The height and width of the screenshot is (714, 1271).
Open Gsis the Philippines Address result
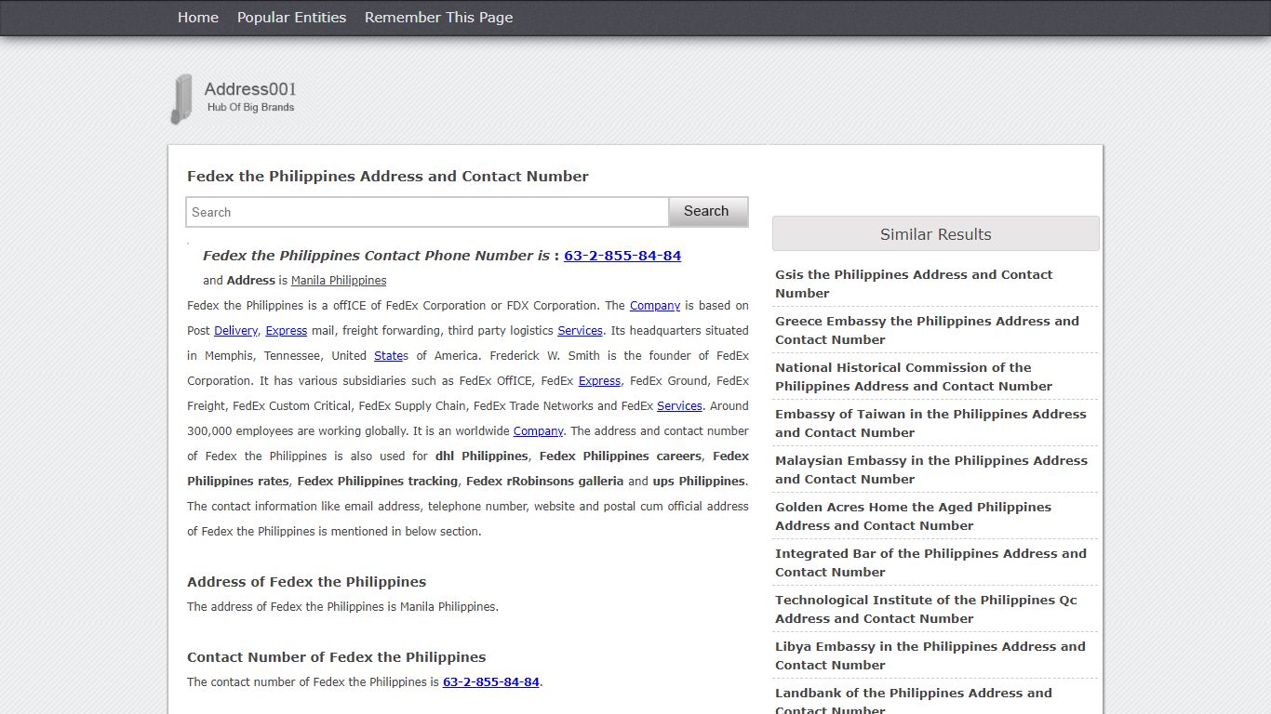[914, 284]
